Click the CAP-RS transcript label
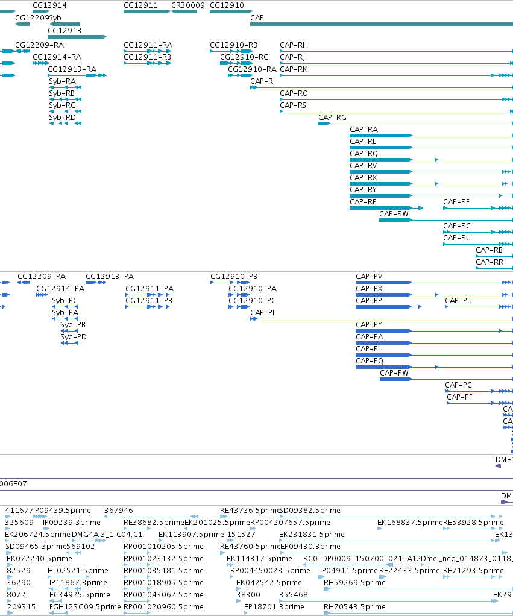The width and height of the screenshot is (513, 616). [292, 105]
